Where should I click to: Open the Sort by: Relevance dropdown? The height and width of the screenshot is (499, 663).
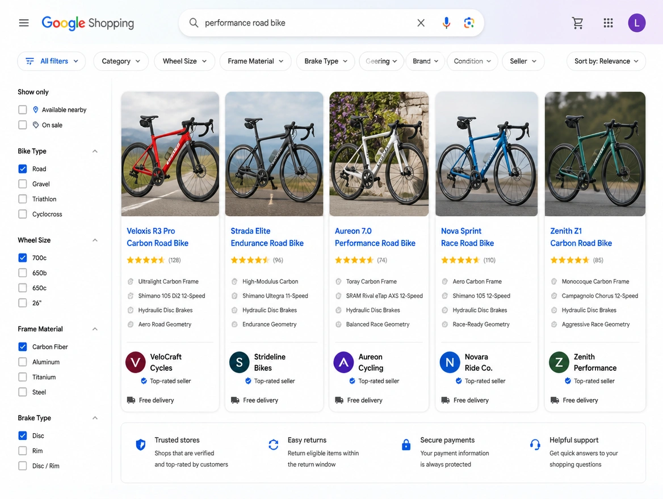[606, 61]
